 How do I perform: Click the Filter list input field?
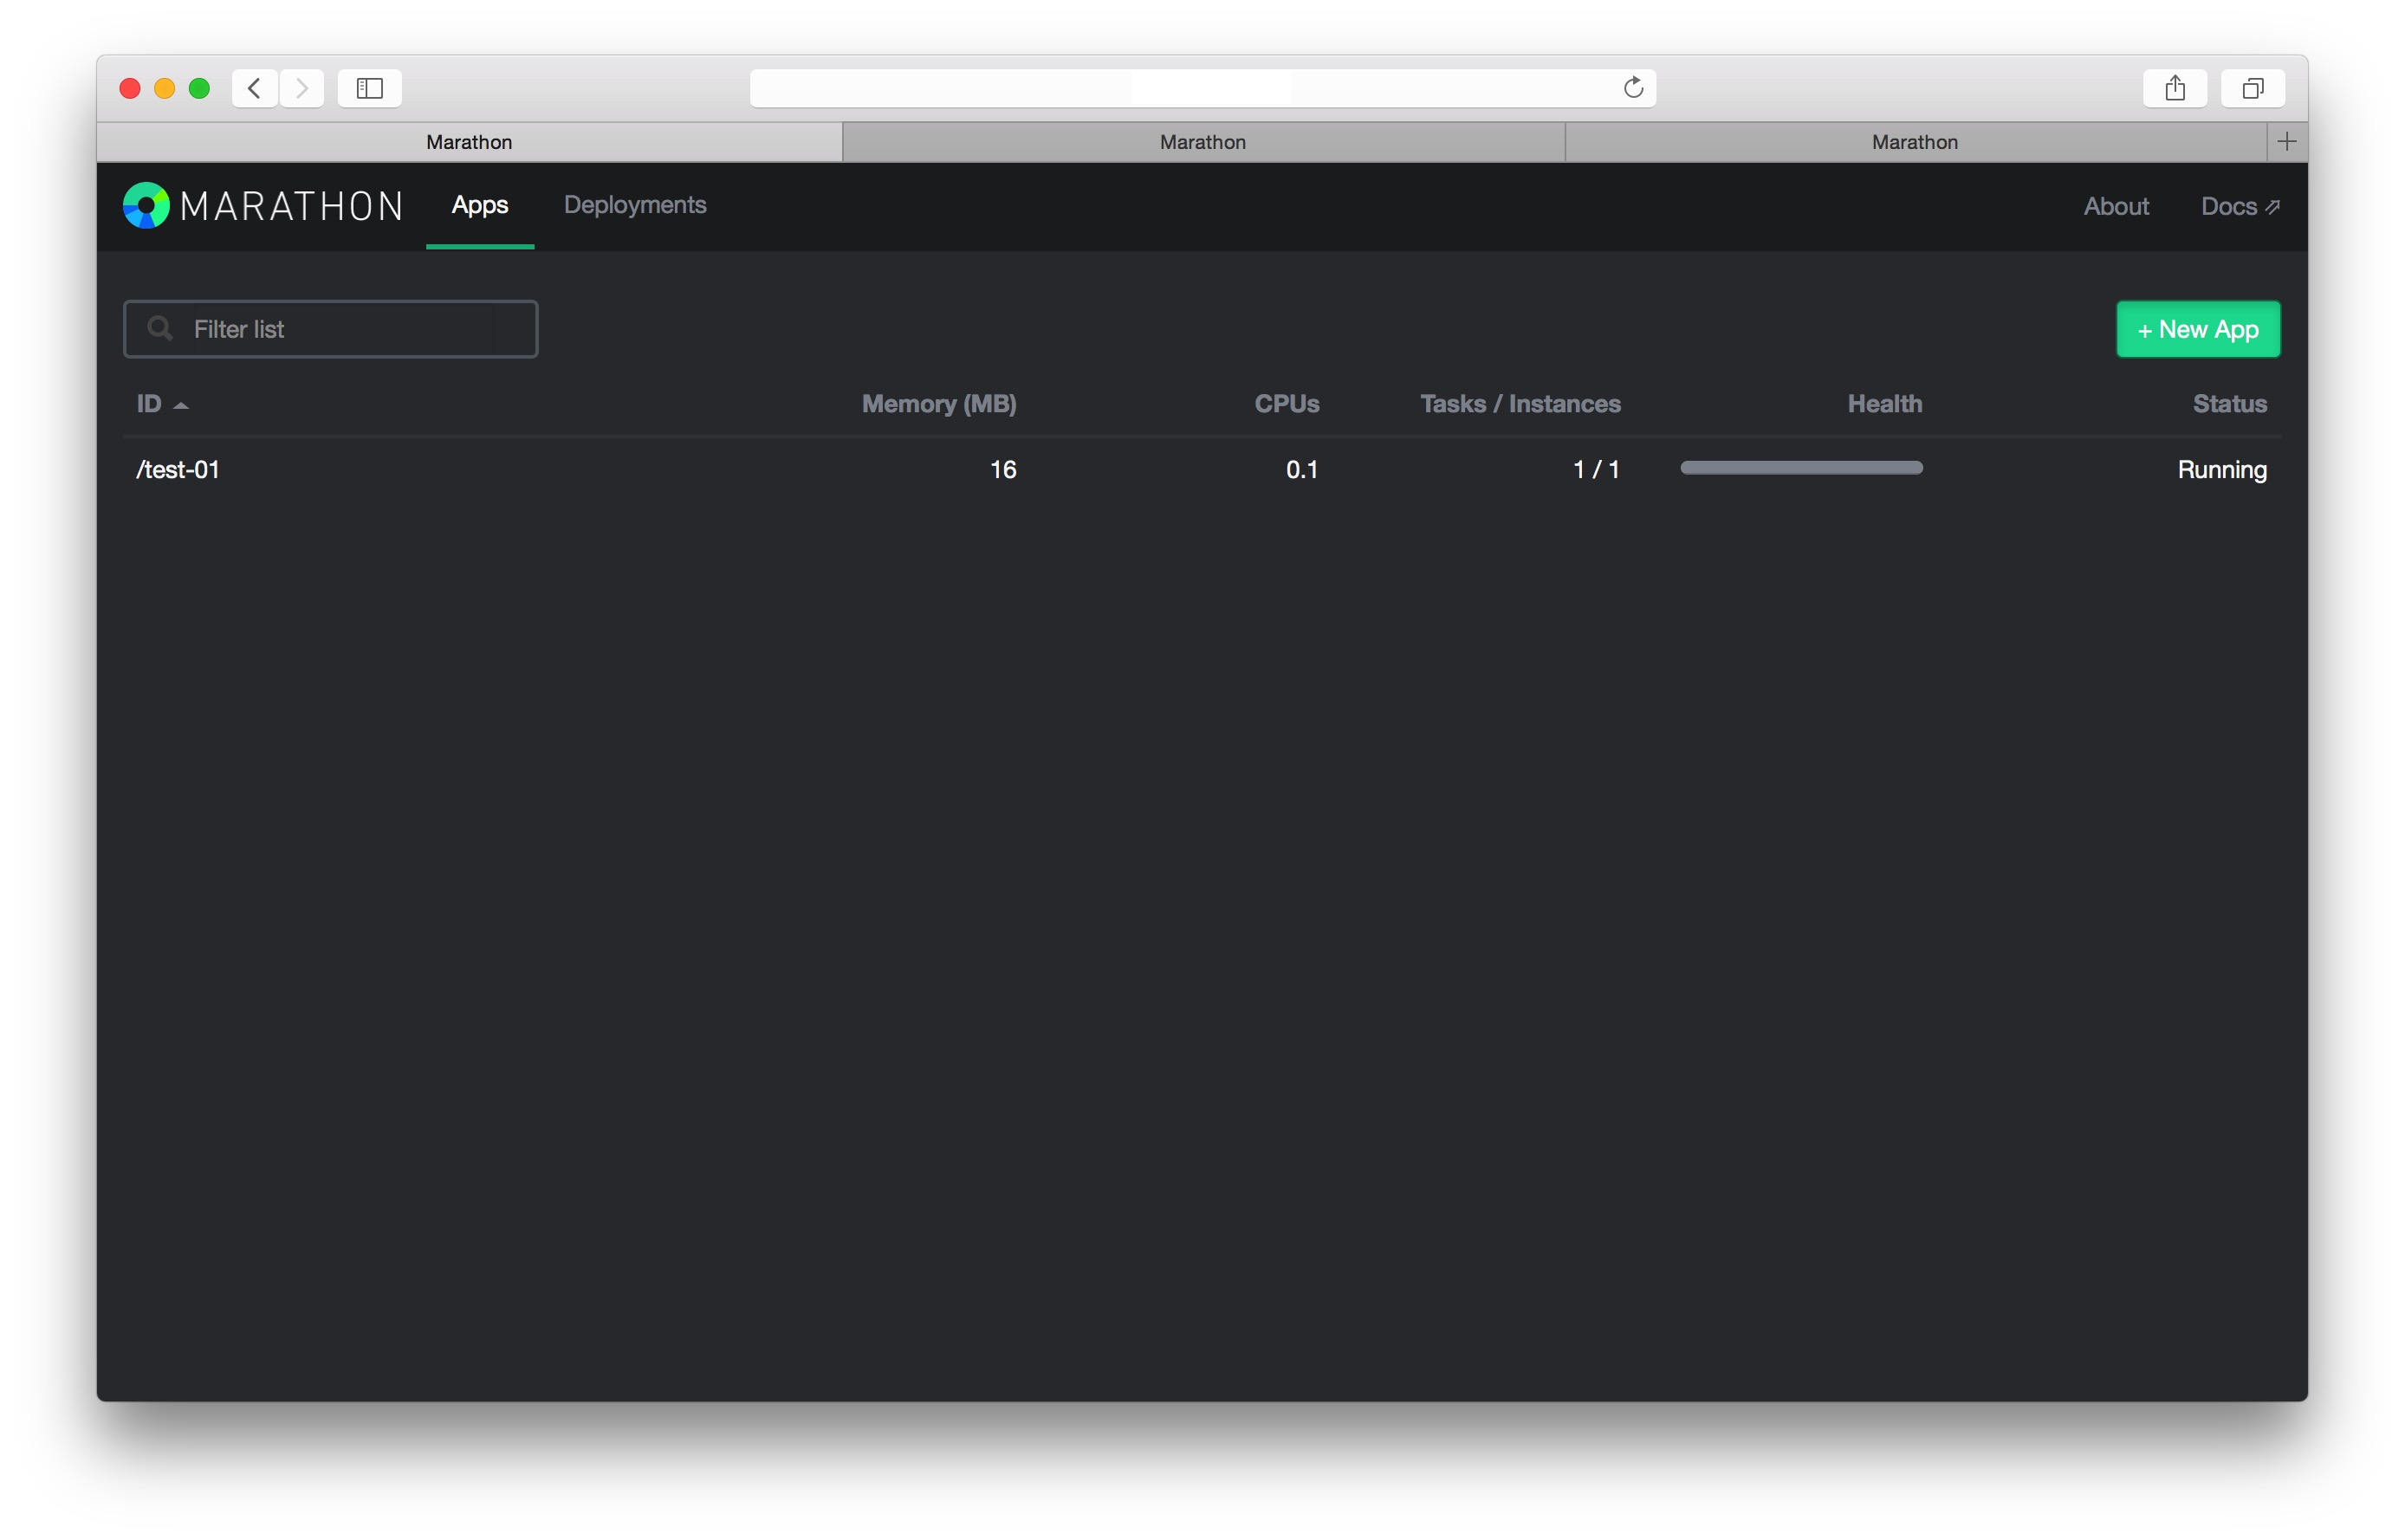coord(330,329)
